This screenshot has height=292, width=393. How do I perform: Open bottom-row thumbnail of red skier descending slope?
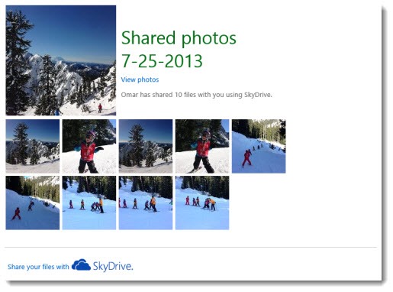click(33, 203)
